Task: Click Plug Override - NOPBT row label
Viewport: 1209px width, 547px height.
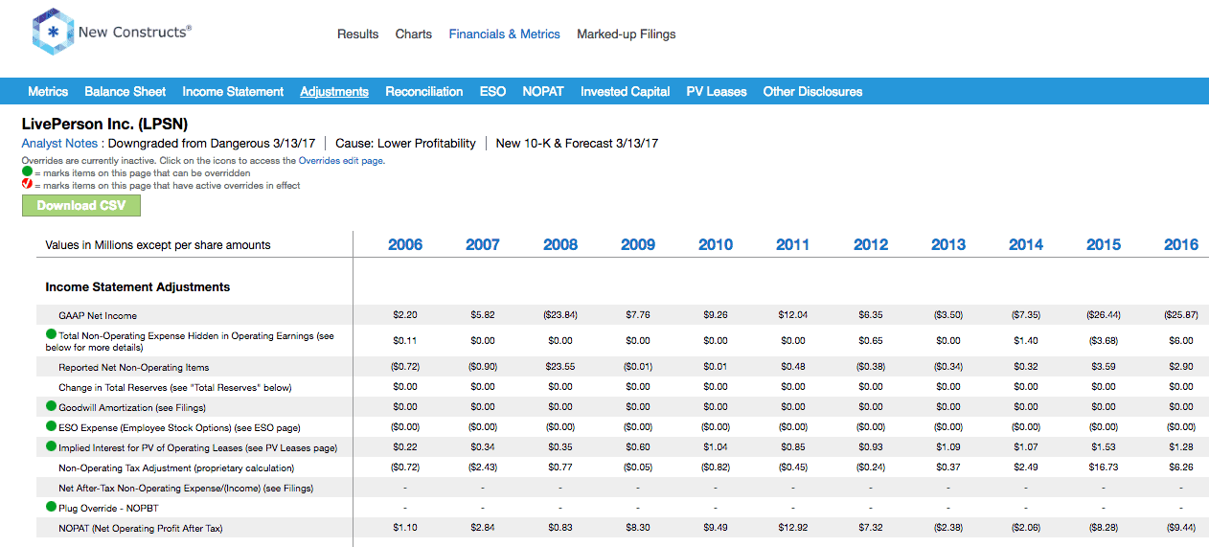Action: click(109, 509)
